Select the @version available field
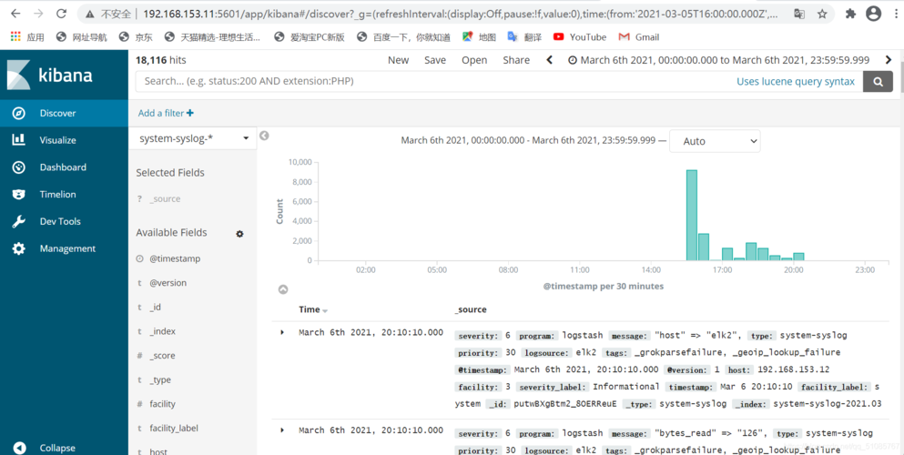Image resolution: width=904 pixels, height=455 pixels. click(x=168, y=283)
